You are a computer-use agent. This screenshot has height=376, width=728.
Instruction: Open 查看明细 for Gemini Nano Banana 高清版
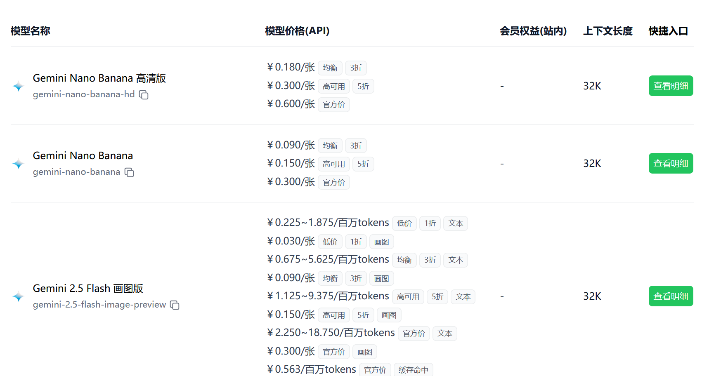pos(671,86)
